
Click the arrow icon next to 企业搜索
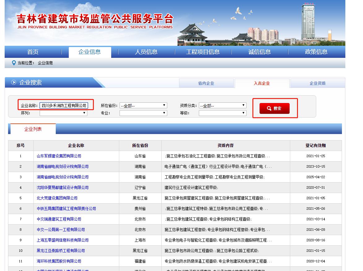(x=14, y=82)
